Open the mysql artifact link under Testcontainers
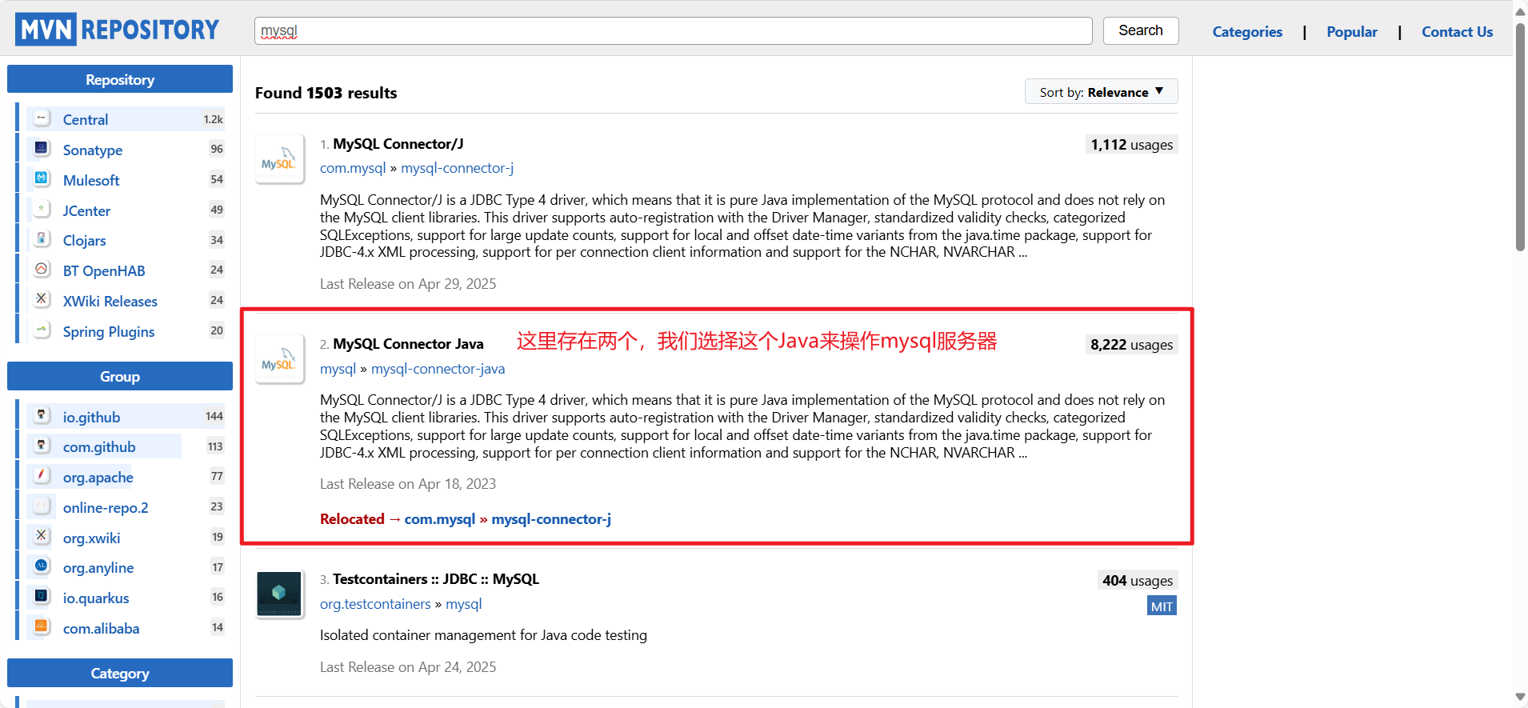This screenshot has height=708, width=1528. 463,603
